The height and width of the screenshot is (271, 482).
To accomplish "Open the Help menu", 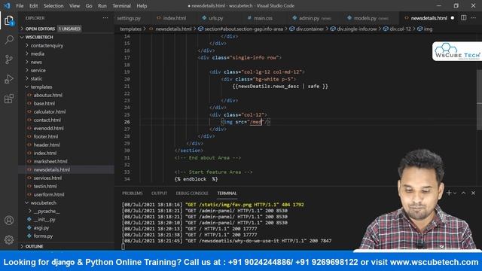I will click(142, 6).
